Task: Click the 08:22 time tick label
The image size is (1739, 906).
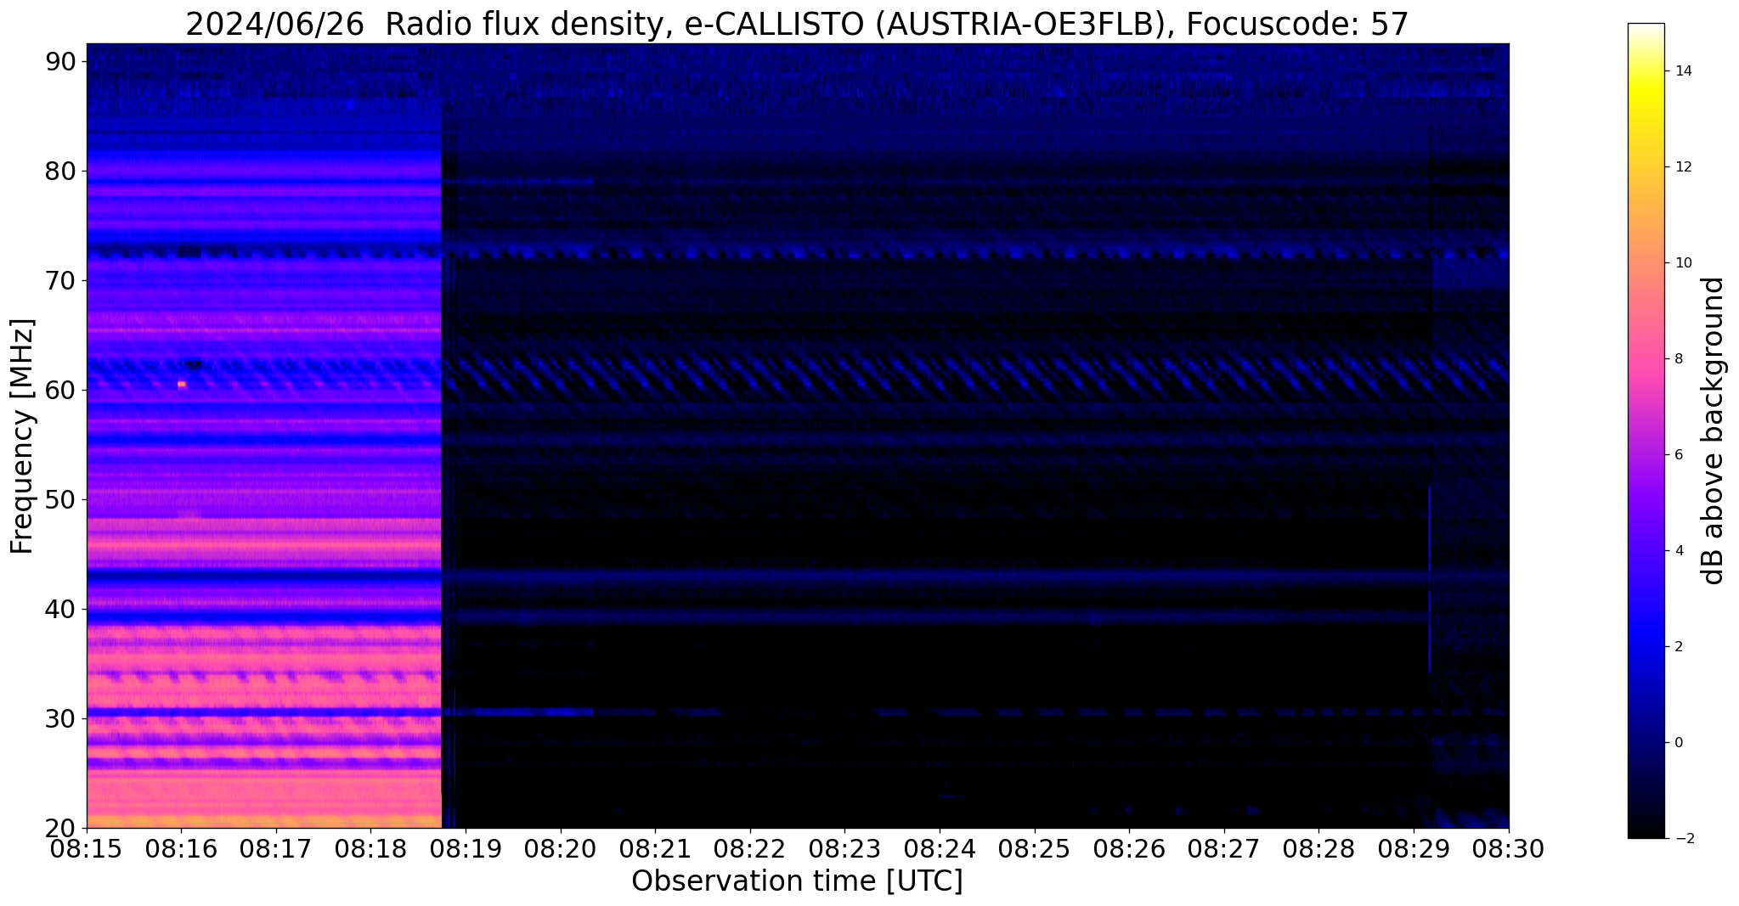Action: pos(750,848)
